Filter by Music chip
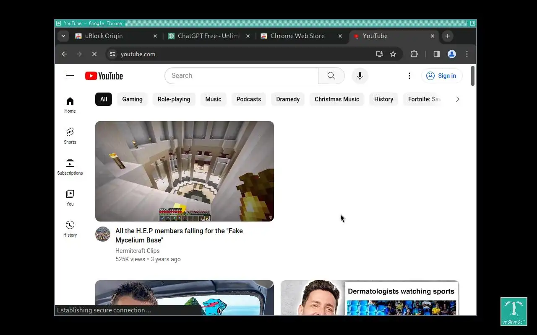Viewport: 537px width, 335px height. pyautogui.click(x=213, y=99)
